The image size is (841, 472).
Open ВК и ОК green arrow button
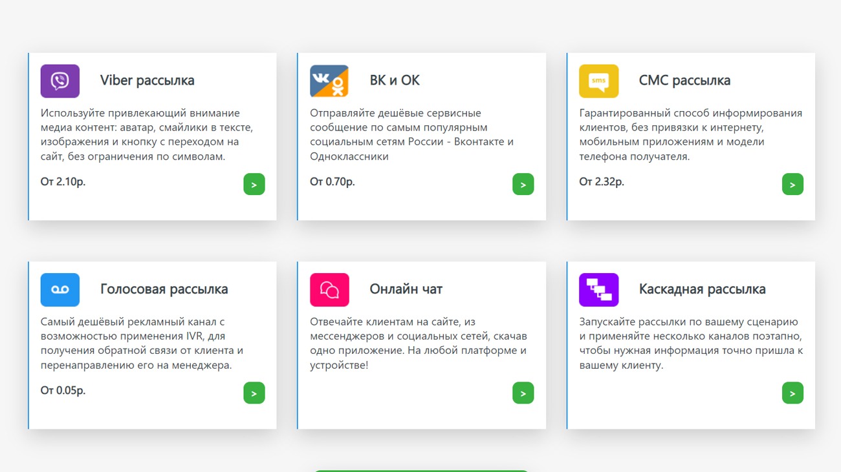523,185
